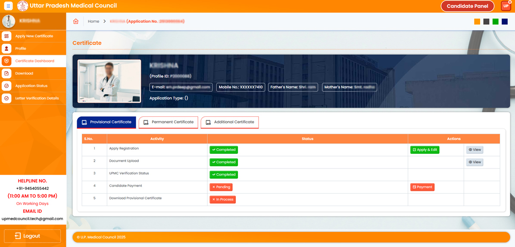515x247 pixels.
Task: Click the Apply New Certificate sidebar icon
Action: click(x=6, y=36)
